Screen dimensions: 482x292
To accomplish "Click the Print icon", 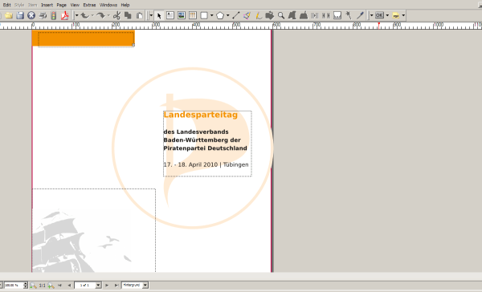I will click(x=43, y=15).
